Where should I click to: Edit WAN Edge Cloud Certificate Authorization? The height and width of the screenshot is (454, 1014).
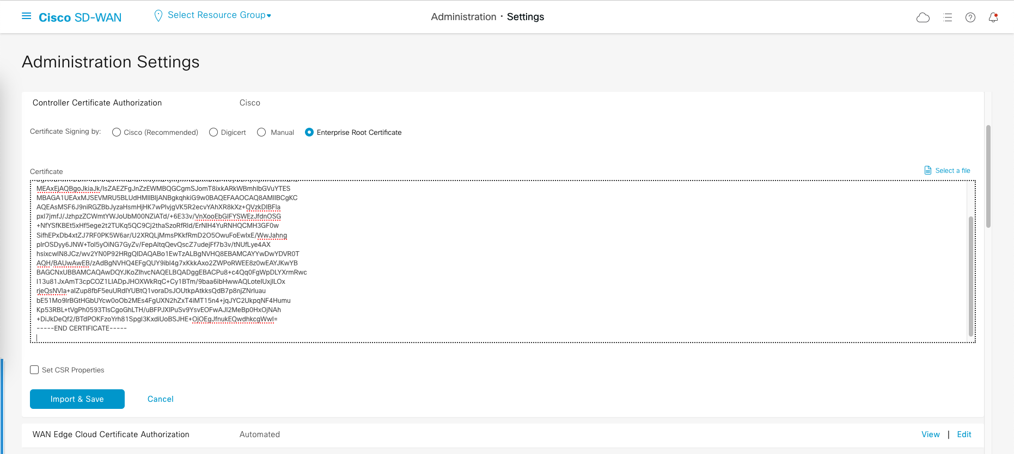point(964,434)
